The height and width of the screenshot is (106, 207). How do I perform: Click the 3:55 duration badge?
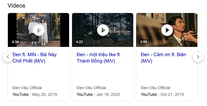(x=143, y=42)
